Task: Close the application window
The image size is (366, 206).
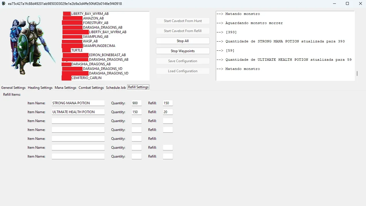Action: click(360, 4)
